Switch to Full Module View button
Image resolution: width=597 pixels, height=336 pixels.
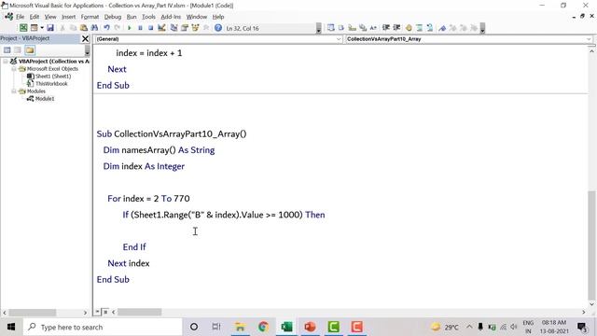[x=105, y=312]
